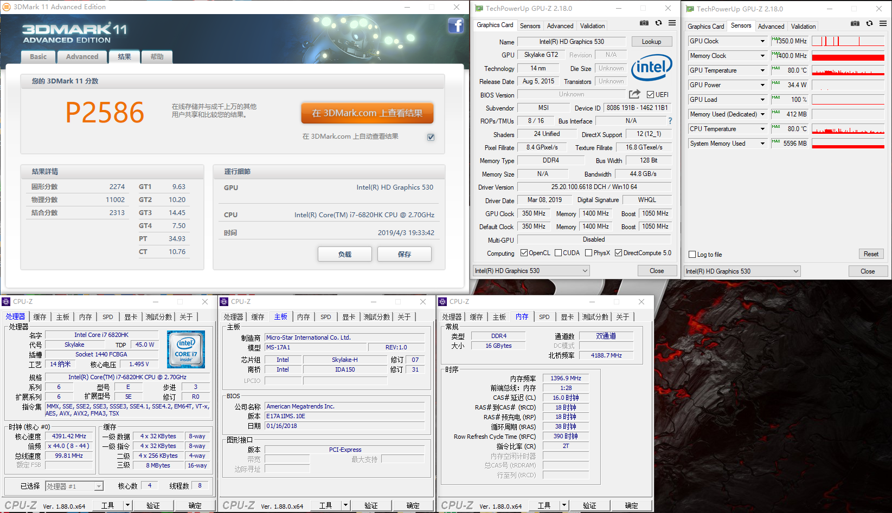Click the Memory Clock red graph bar

[x=848, y=56]
